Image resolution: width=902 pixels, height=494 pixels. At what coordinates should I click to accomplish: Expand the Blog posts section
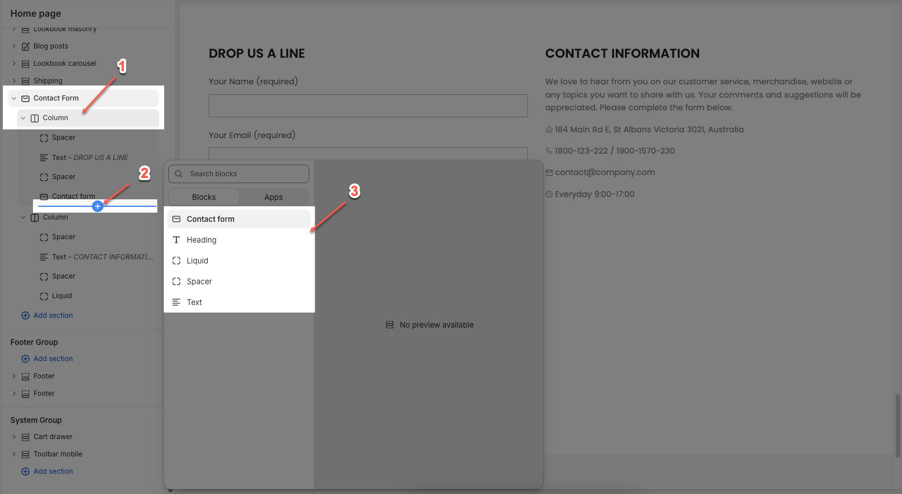tap(14, 46)
